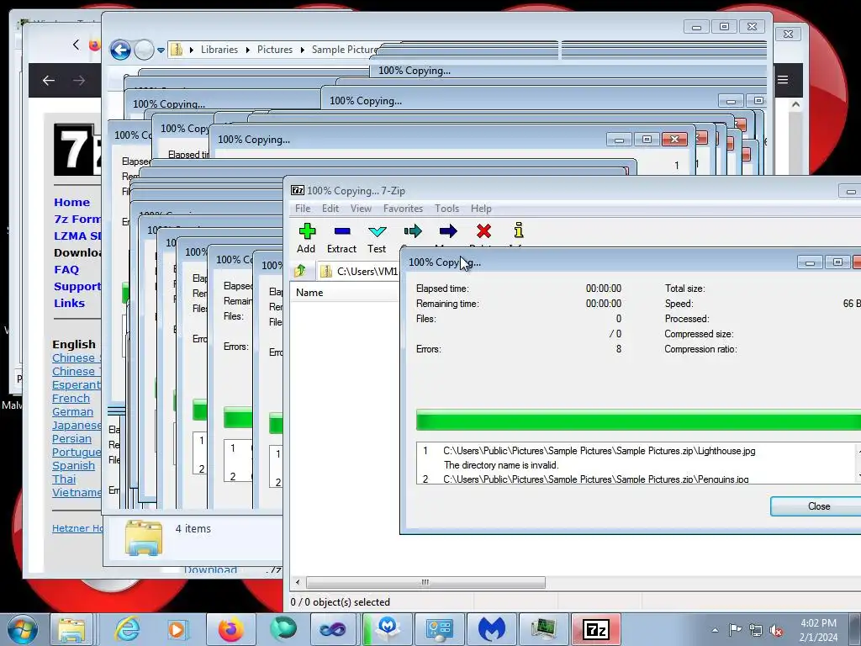Viewport: 861px width, 646px height.
Task: Open recent locations dropdown arrow in Explorer
Action: 161,50
